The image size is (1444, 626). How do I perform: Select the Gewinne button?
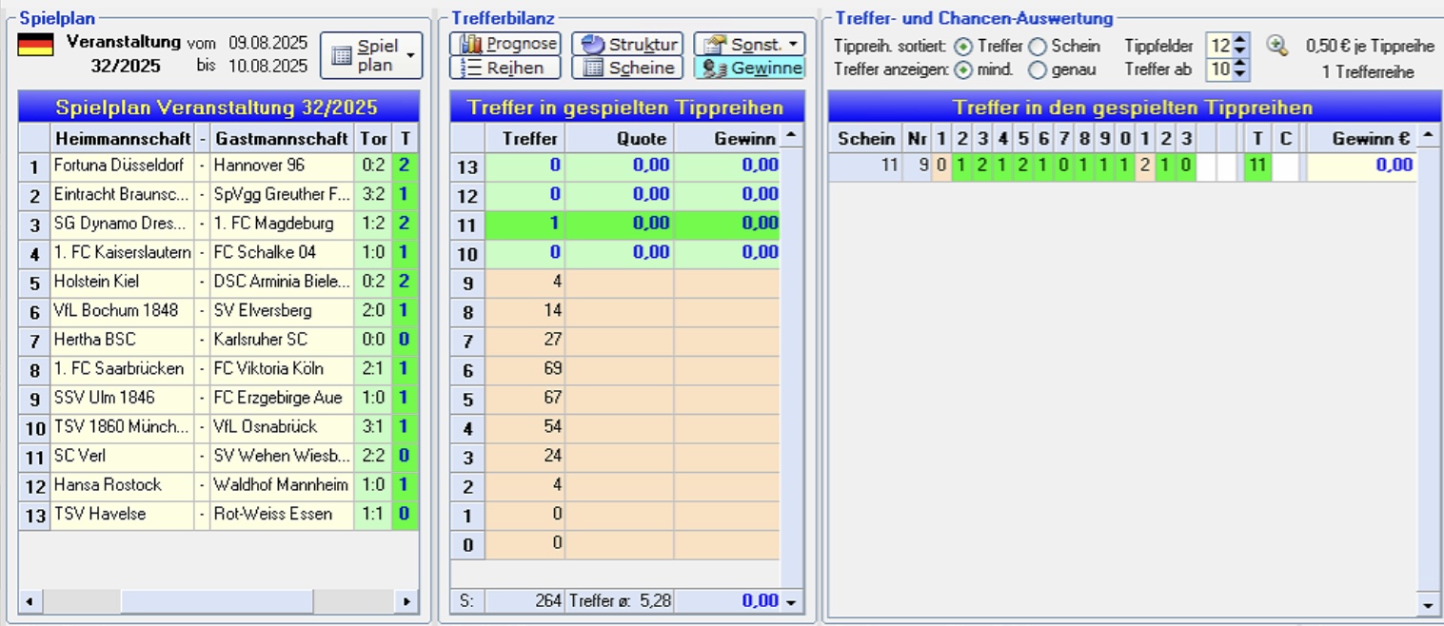(749, 68)
